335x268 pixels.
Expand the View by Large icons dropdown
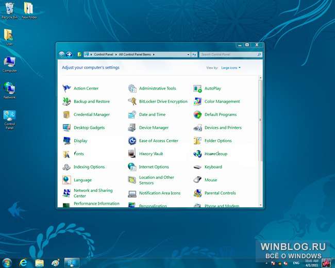tap(231, 68)
